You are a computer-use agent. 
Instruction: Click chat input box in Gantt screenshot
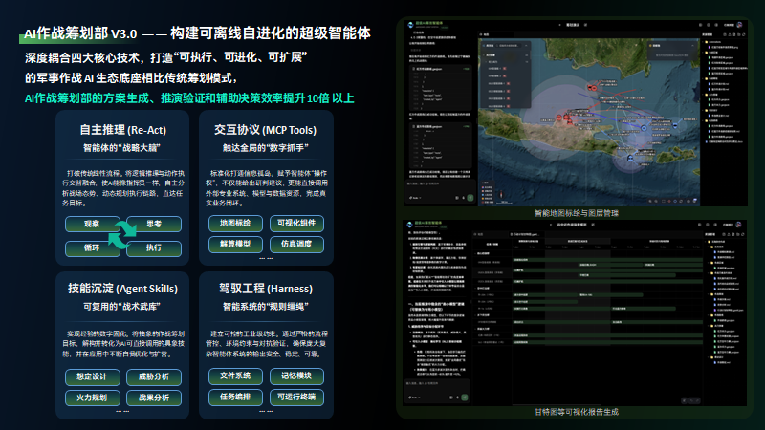tap(438, 390)
